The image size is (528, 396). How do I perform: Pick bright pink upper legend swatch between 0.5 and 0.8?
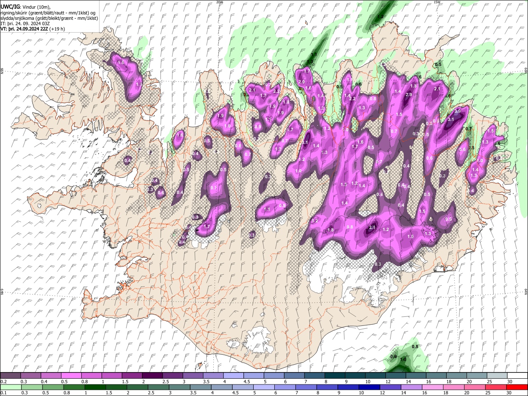click(x=71, y=375)
